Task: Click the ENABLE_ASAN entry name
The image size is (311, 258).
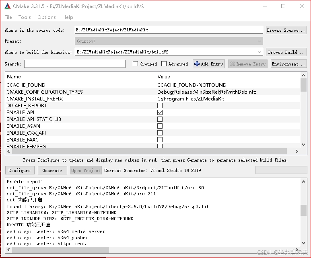Action: [23, 126]
